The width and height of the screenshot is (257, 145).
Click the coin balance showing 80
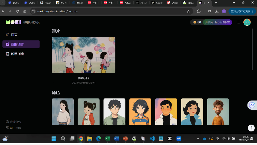coord(197,22)
